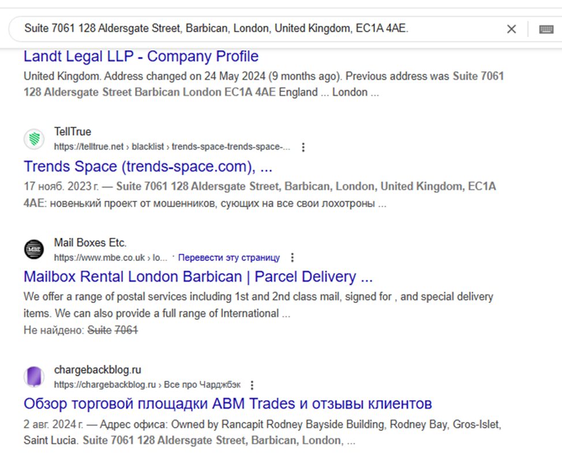This screenshot has width=562, height=471.
Task: Click the www.mbe.co.uk URL breadcrumb
Action: click(110, 258)
